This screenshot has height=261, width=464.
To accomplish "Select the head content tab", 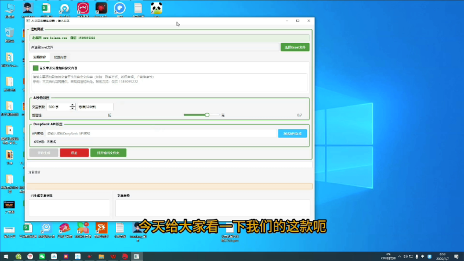I will pyautogui.click(x=39, y=57).
